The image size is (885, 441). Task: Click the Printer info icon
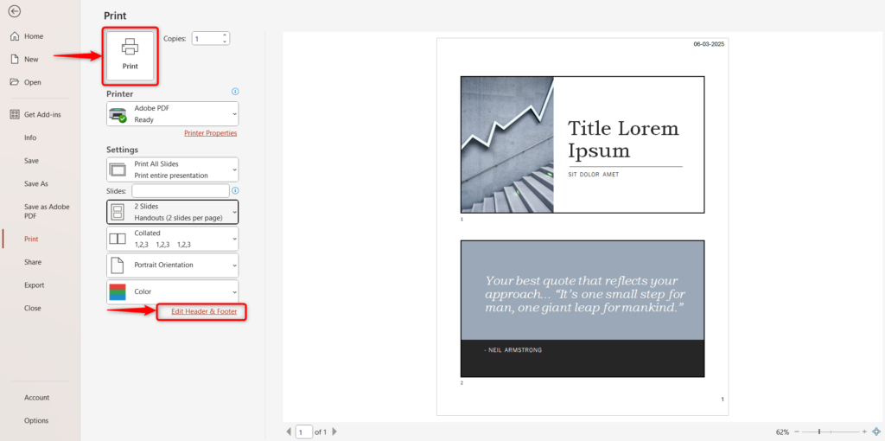[235, 92]
